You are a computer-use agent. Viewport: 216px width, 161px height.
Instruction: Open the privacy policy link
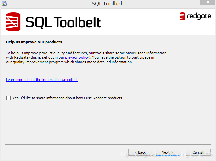pyautogui.click(x=77, y=57)
